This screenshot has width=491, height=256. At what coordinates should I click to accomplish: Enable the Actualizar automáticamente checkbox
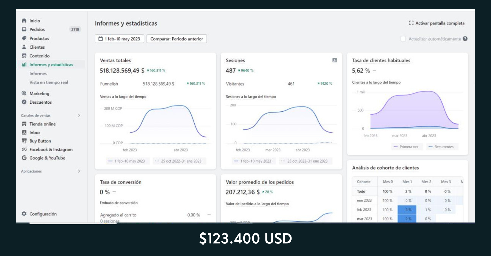[403, 39]
